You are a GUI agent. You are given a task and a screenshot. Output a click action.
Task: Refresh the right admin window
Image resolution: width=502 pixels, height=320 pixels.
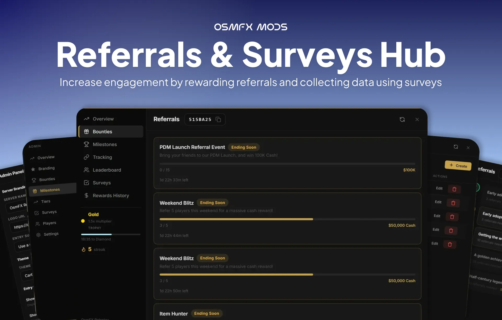456,147
